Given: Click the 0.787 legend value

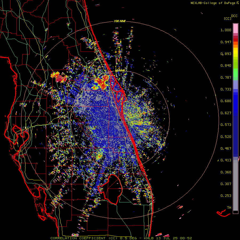Looking at the screenshot, I should tap(226, 77).
